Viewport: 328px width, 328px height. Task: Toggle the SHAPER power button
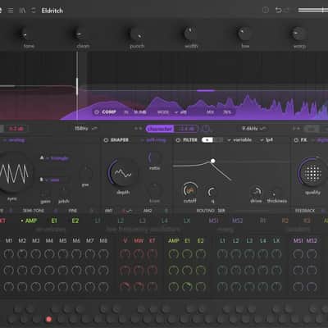coord(106,140)
